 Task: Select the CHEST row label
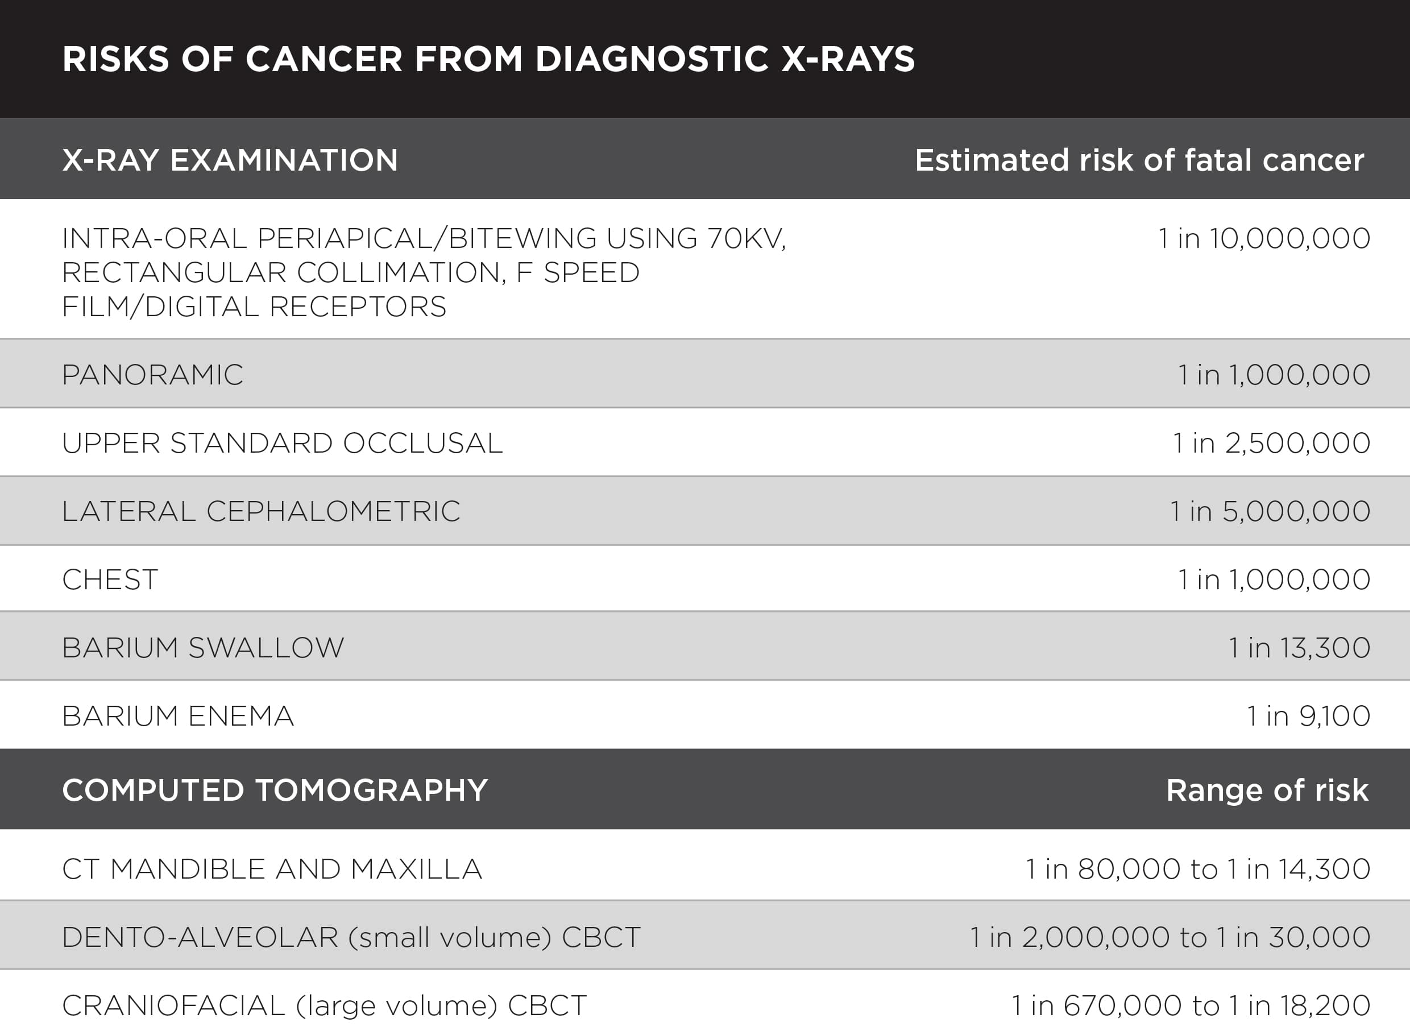coord(110,579)
